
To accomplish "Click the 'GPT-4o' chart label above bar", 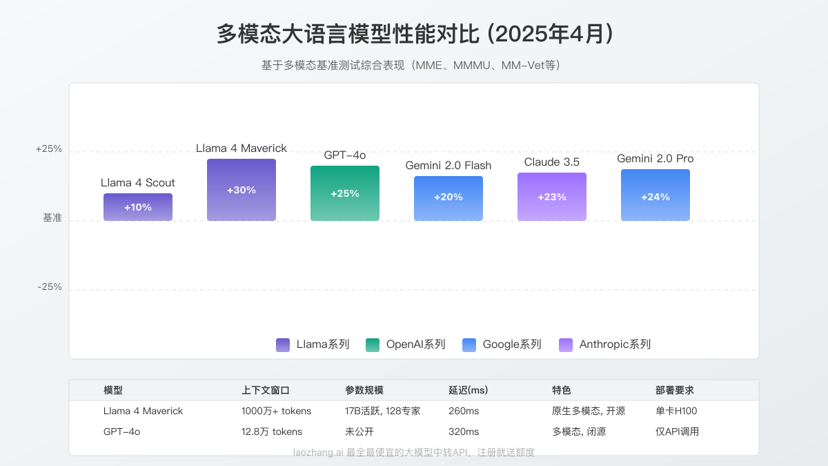I will [x=345, y=155].
